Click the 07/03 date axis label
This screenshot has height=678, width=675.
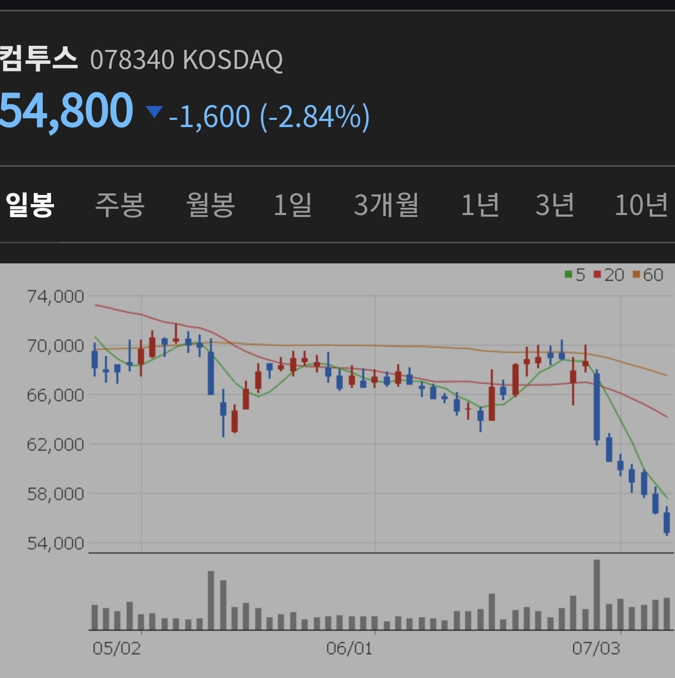point(596,648)
